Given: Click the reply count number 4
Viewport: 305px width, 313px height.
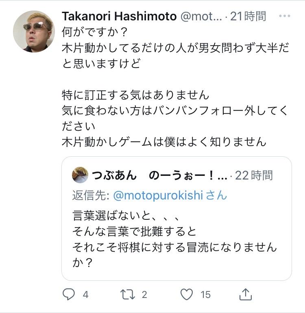Looking at the screenshot, I should tap(85, 295).
